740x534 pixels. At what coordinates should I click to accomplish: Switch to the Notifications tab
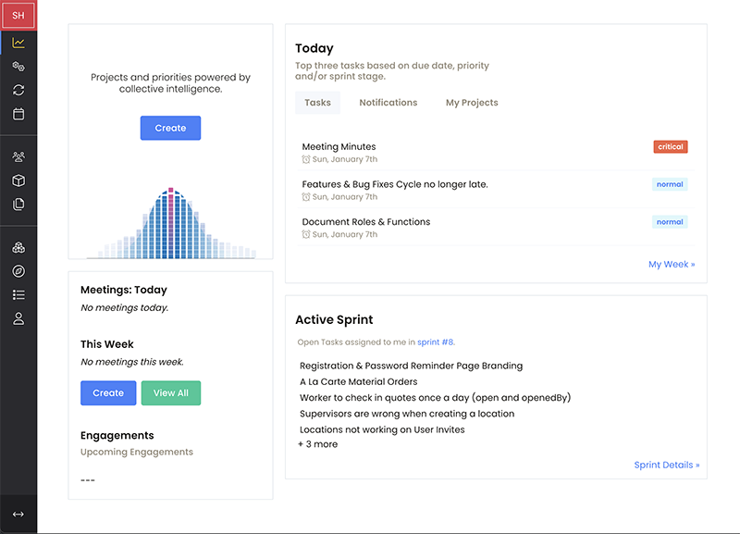(388, 103)
